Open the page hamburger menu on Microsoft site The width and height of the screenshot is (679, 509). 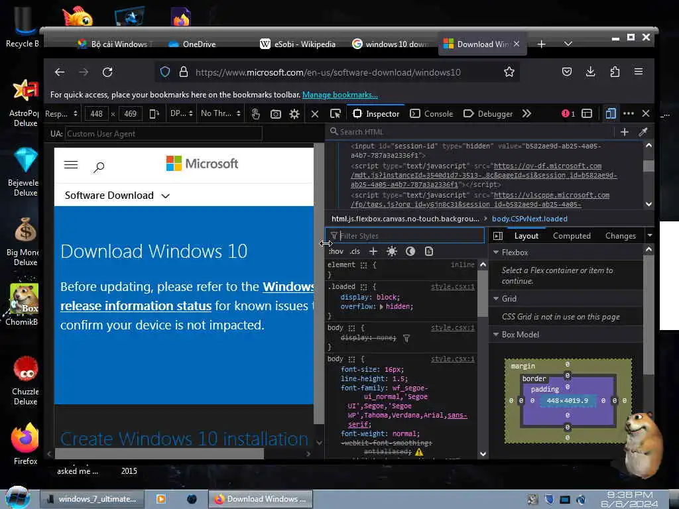[71, 165]
